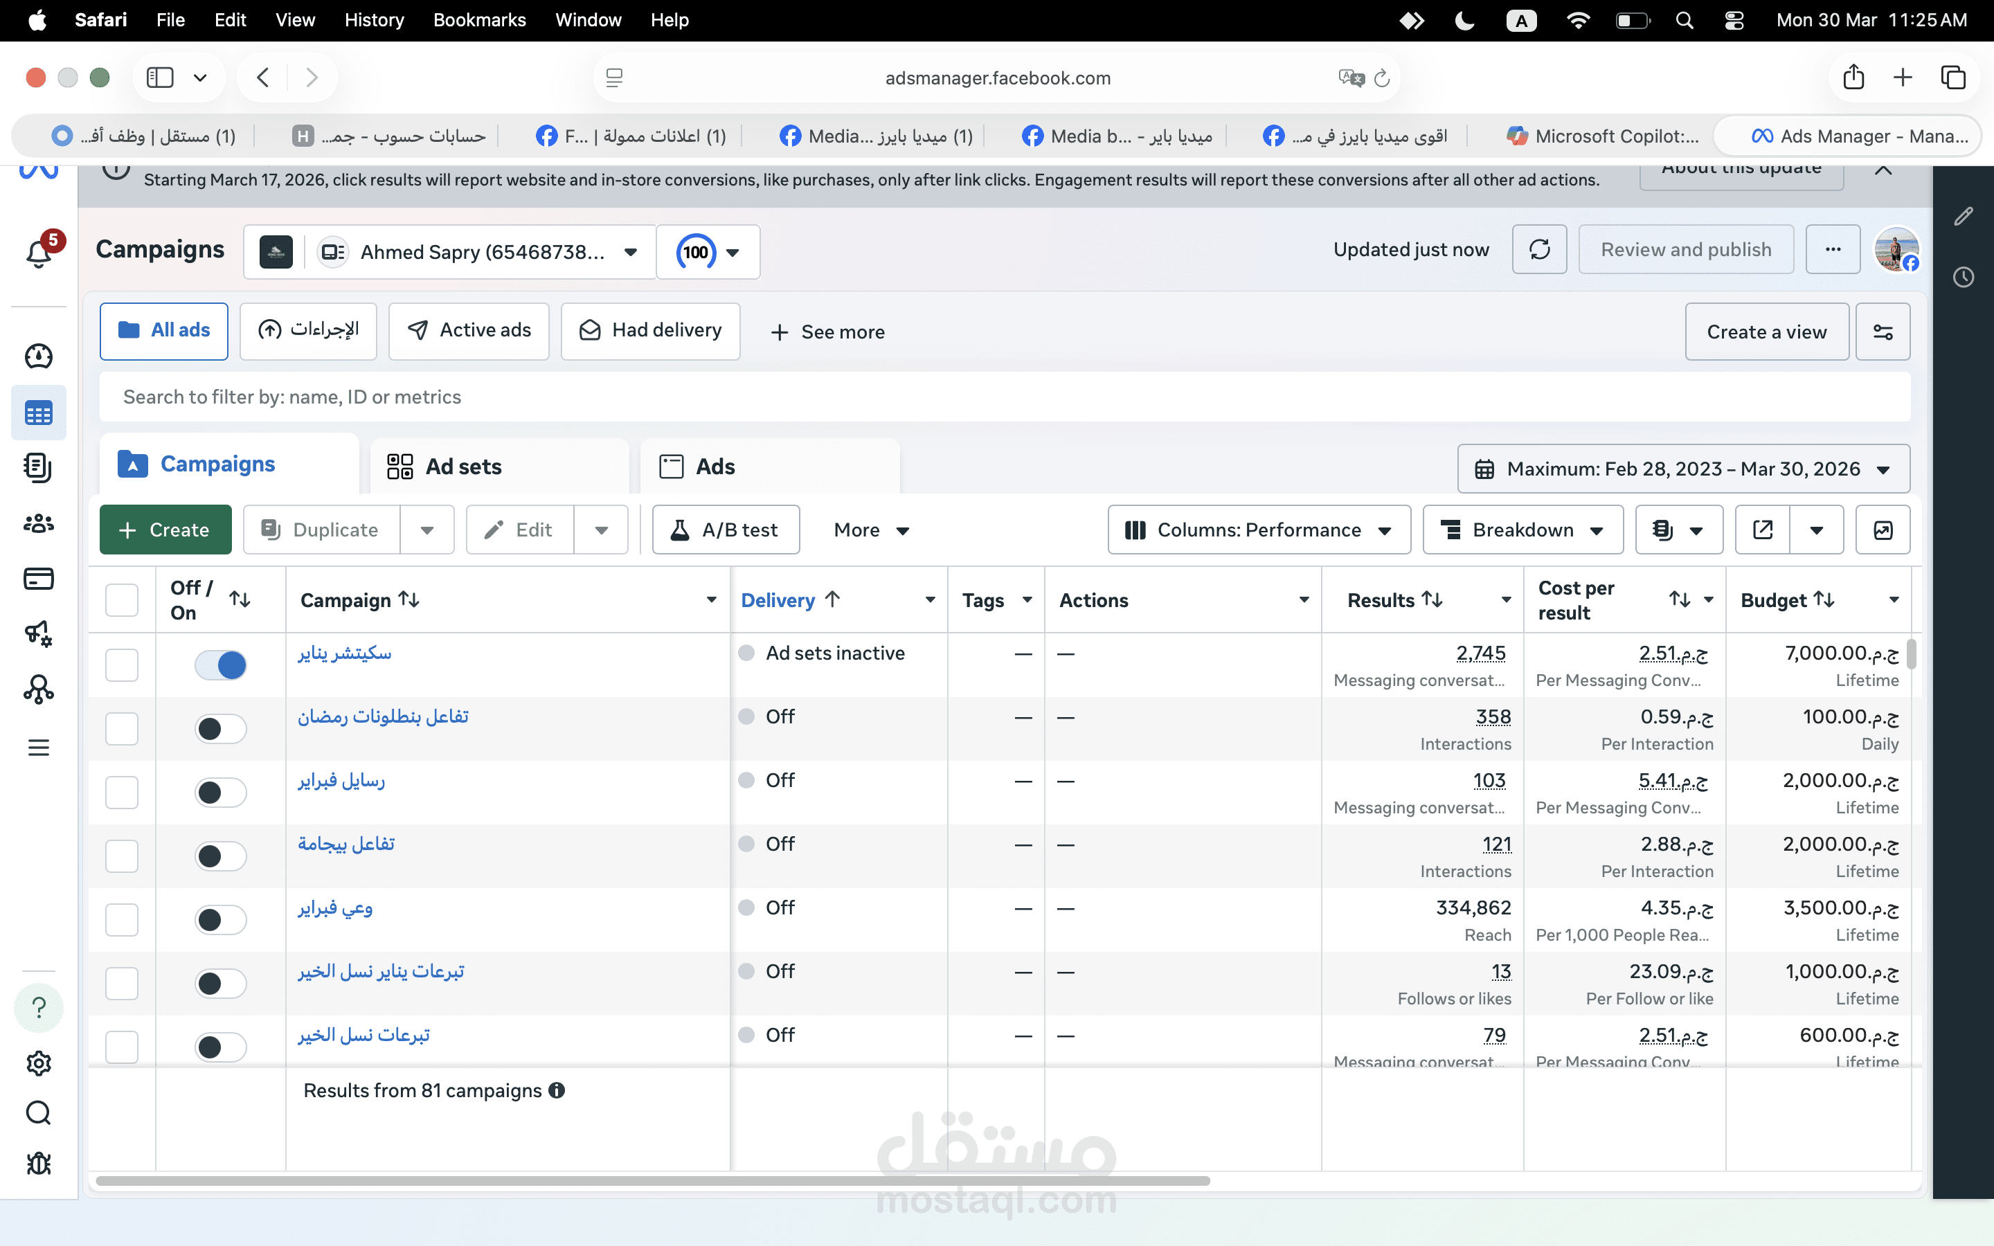Open the Ahmed Sapry account dropdown
The image size is (1994, 1246).
pyautogui.click(x=450, y=252)
